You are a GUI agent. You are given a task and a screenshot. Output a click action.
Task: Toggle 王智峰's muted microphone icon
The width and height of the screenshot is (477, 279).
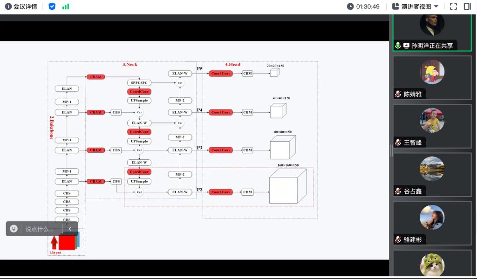coord(398,143)
